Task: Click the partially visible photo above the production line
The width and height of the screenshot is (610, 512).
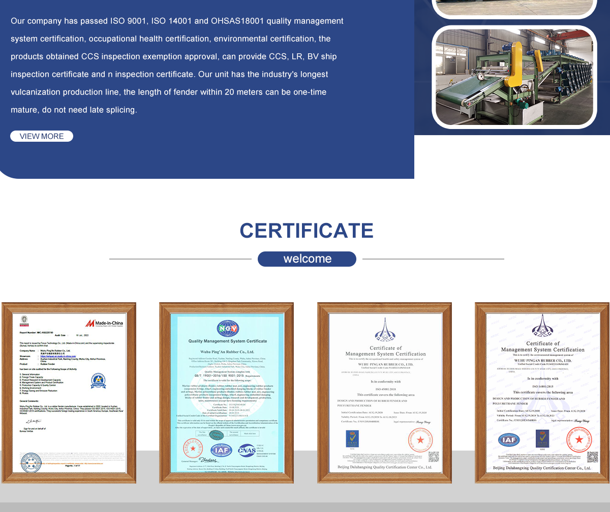Action: point(514,8)
